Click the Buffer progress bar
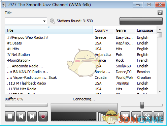The width and height of the screenshot is (167, 126). coord(26,105)
